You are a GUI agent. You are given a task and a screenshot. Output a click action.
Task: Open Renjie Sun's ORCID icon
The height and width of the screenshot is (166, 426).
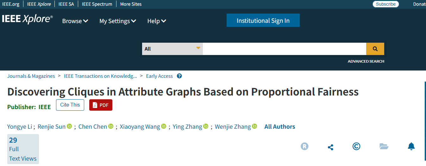[69, 126]
